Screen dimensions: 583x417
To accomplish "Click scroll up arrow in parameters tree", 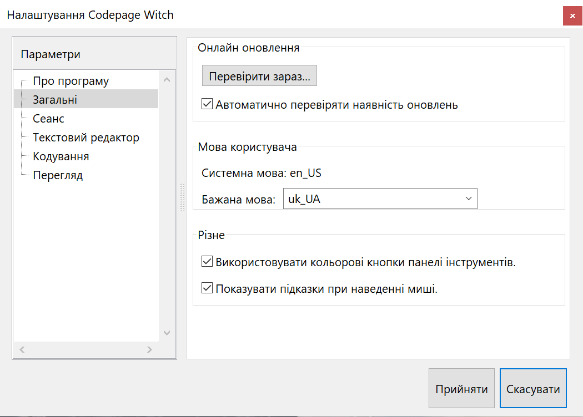I will click(167, 80).
